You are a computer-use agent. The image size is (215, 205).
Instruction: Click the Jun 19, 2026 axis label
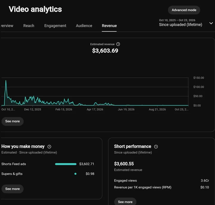coord(126,109)
